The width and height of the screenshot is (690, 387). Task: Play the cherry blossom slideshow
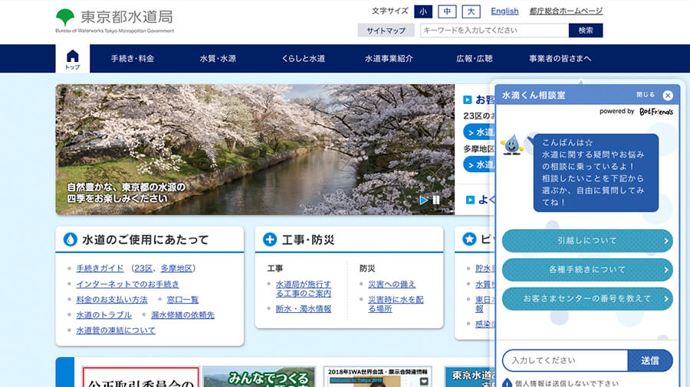click(x=423, y=200)
